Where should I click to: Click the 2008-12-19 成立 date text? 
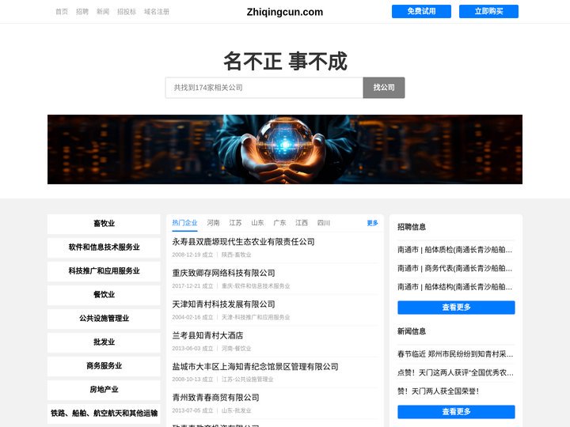(x=192, y=255)
